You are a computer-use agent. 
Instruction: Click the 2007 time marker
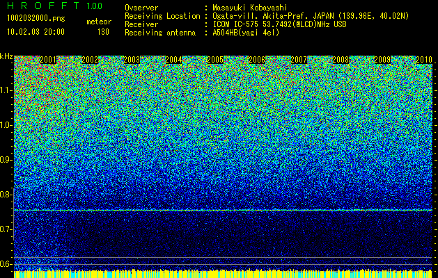[299, 60]
